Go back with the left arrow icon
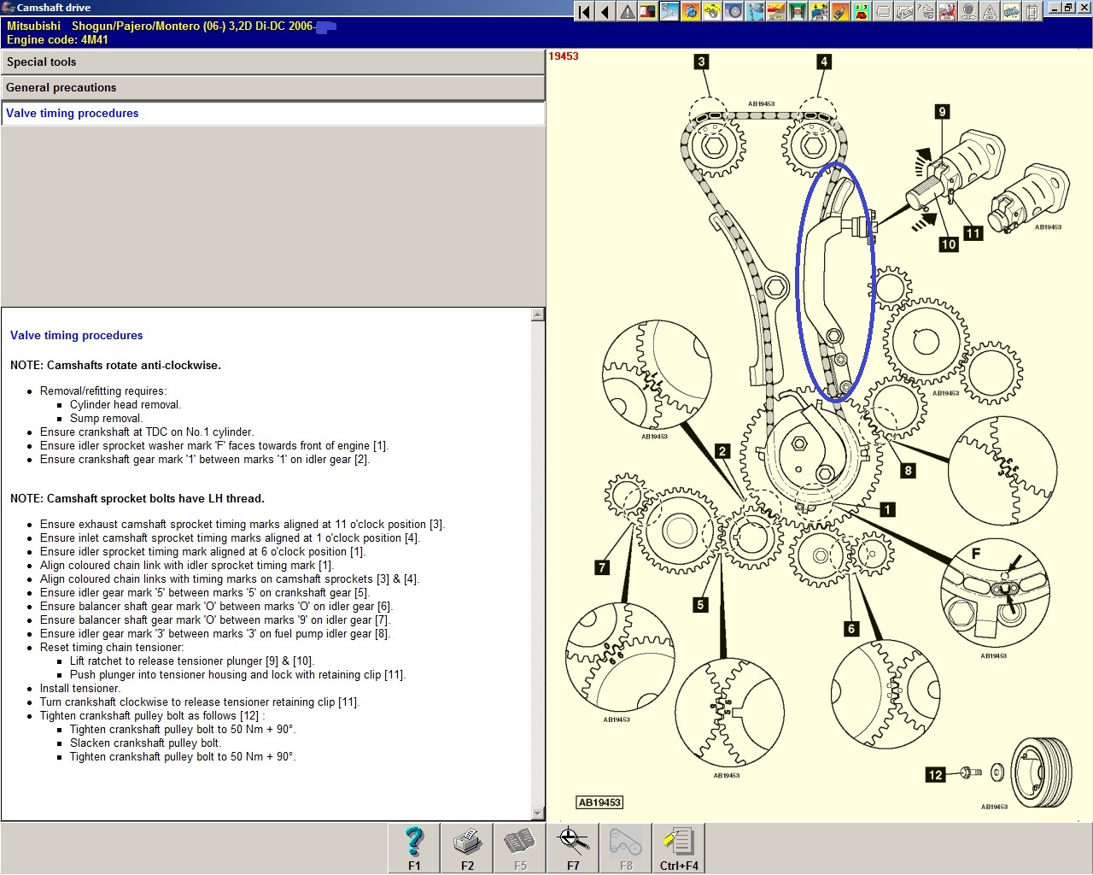Screen dimensions: 1093x875 pyautogui.click(x=605, y=11)
